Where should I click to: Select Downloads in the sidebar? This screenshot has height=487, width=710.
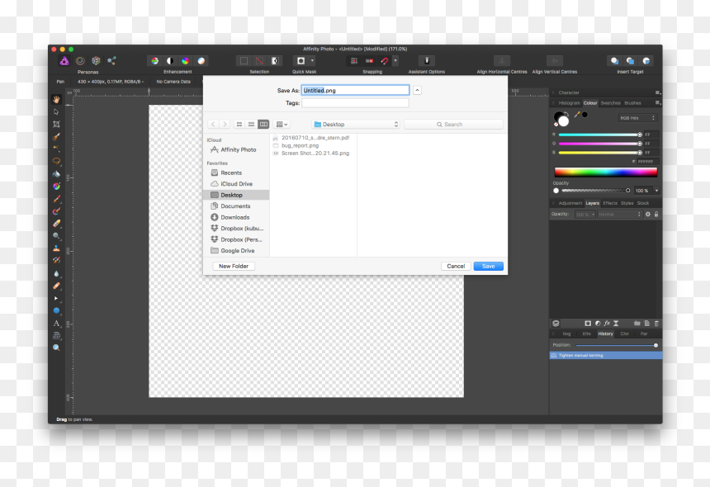point(235,217)
